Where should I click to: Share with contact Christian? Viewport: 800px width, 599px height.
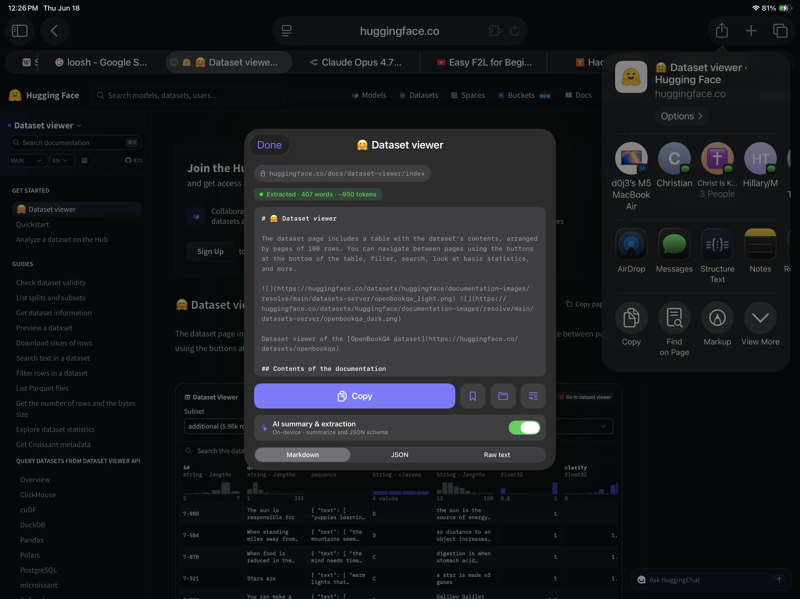pyautogui.click(x=674, y=164)
